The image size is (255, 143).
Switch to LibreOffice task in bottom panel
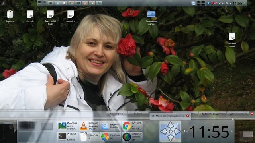tap(89, 137)
